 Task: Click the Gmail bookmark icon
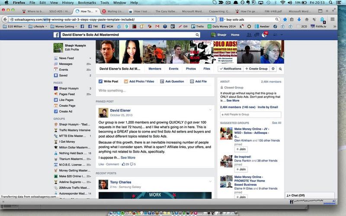pos(157,26)
